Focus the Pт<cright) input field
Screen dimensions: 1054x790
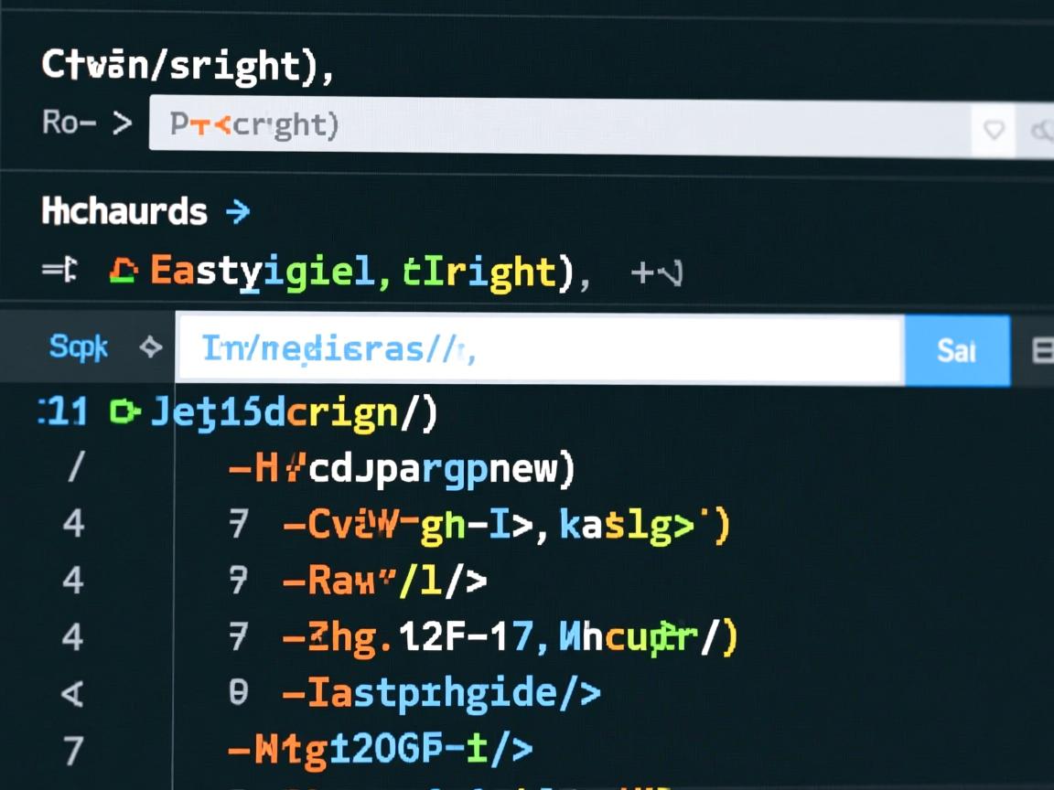(558, 126)
